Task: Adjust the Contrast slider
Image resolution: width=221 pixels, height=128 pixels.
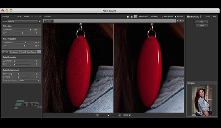Action: coord(22,77)
